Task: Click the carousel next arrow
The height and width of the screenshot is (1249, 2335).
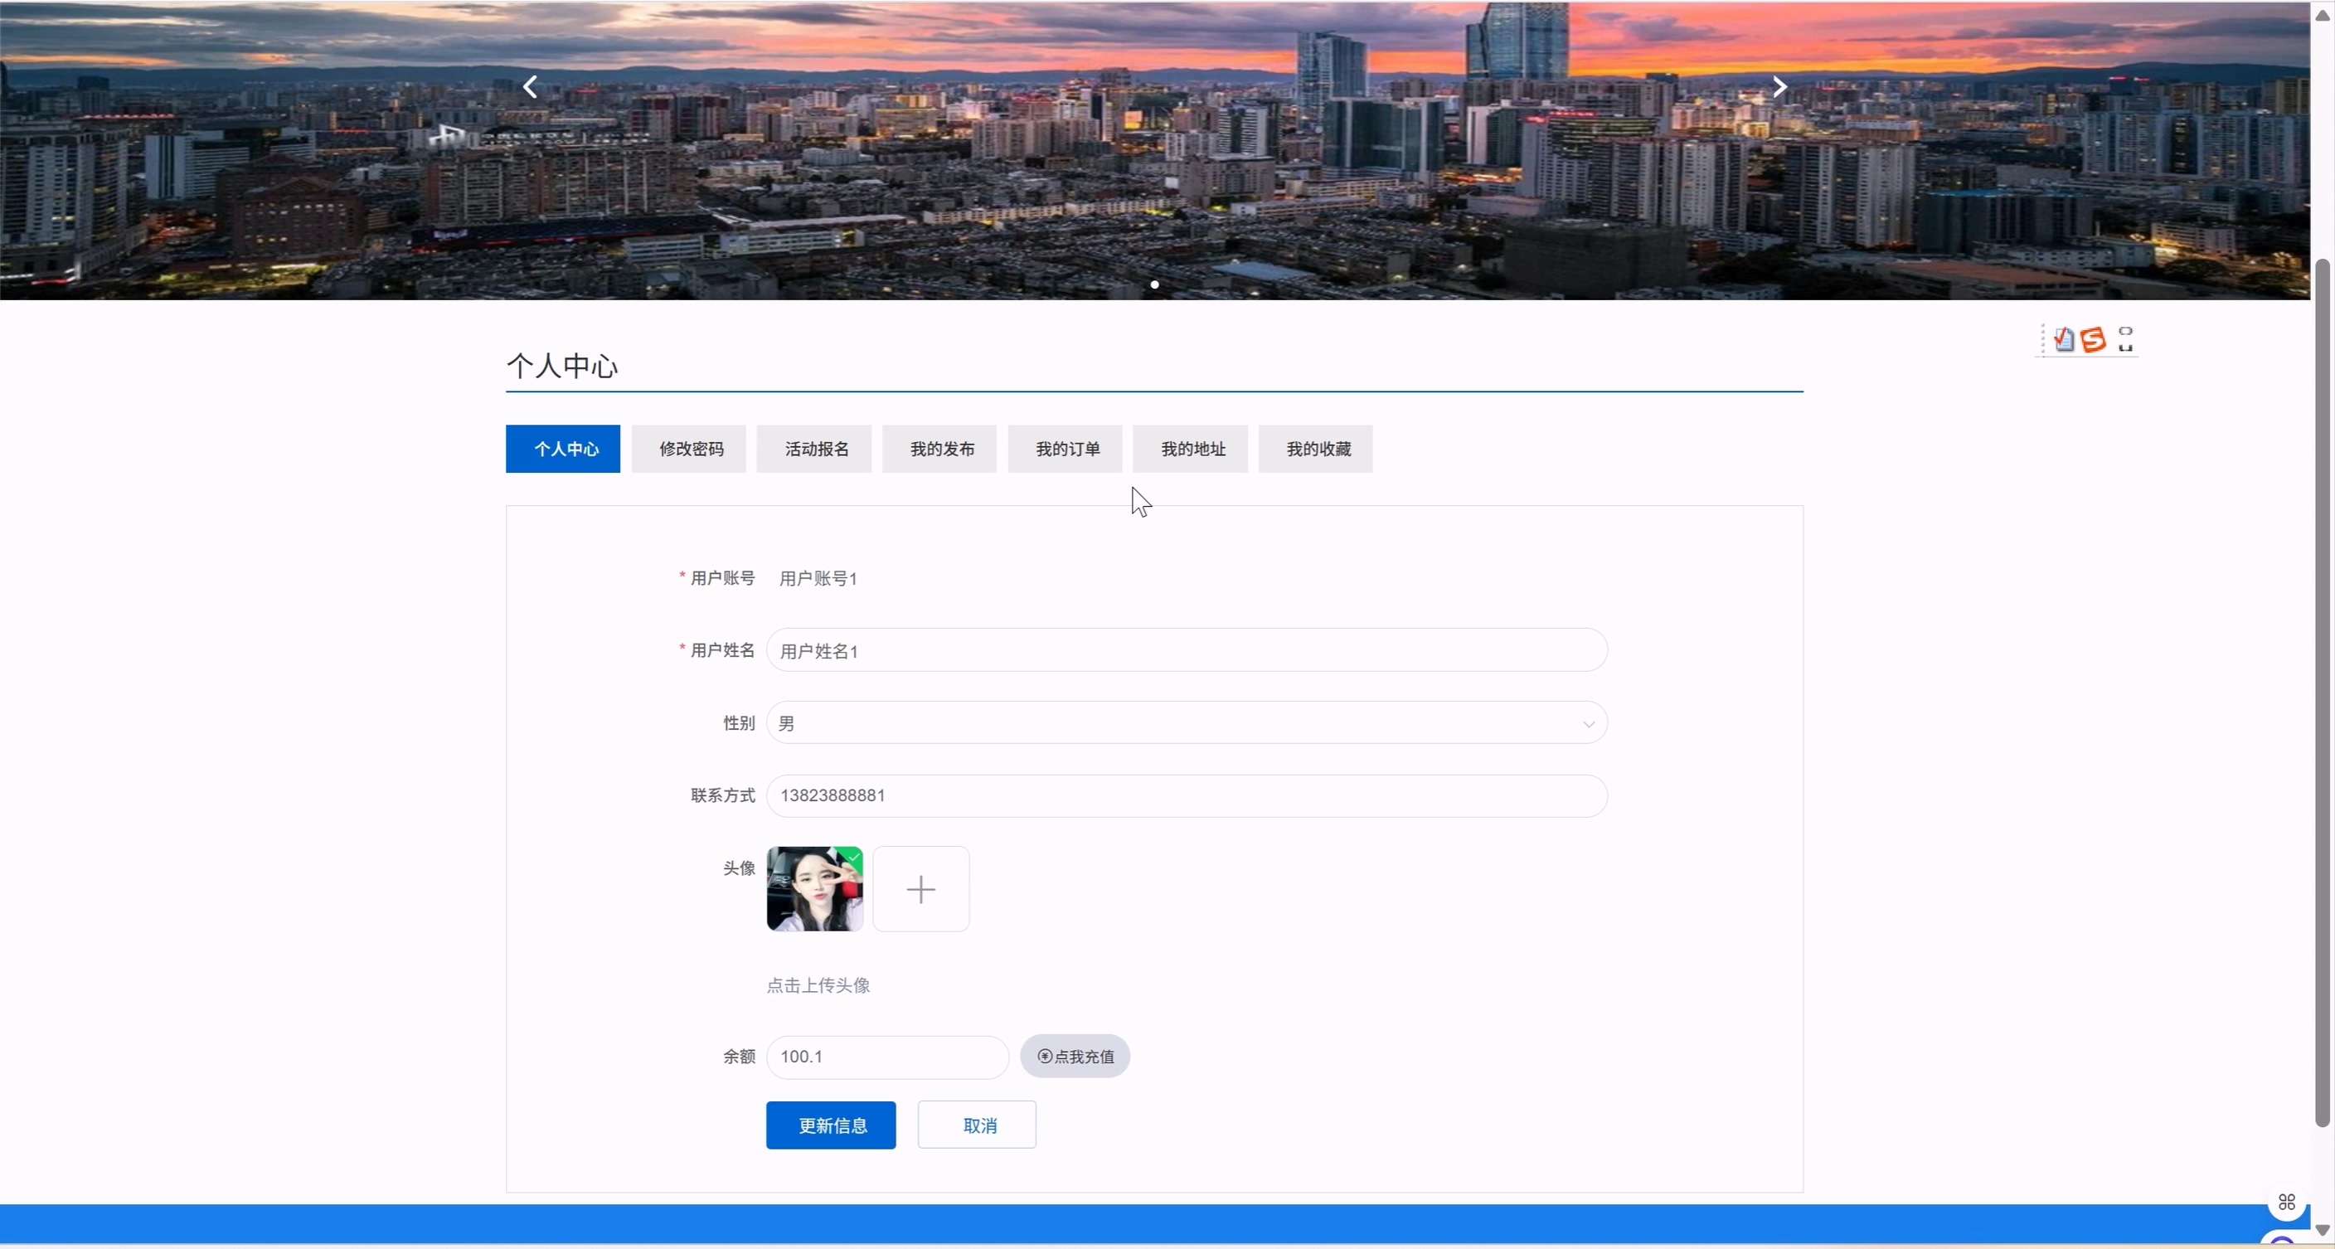Action: tap(1779, 87)
